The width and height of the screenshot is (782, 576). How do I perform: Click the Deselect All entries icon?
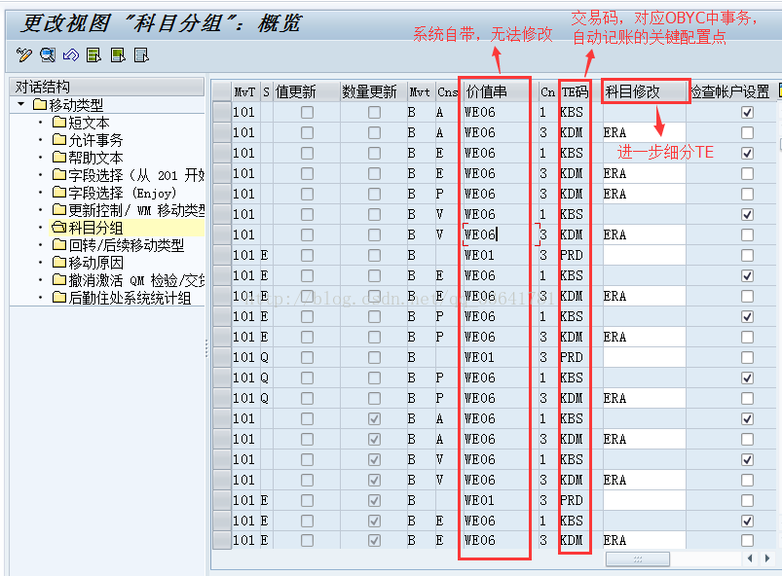(x=141, y=54)
